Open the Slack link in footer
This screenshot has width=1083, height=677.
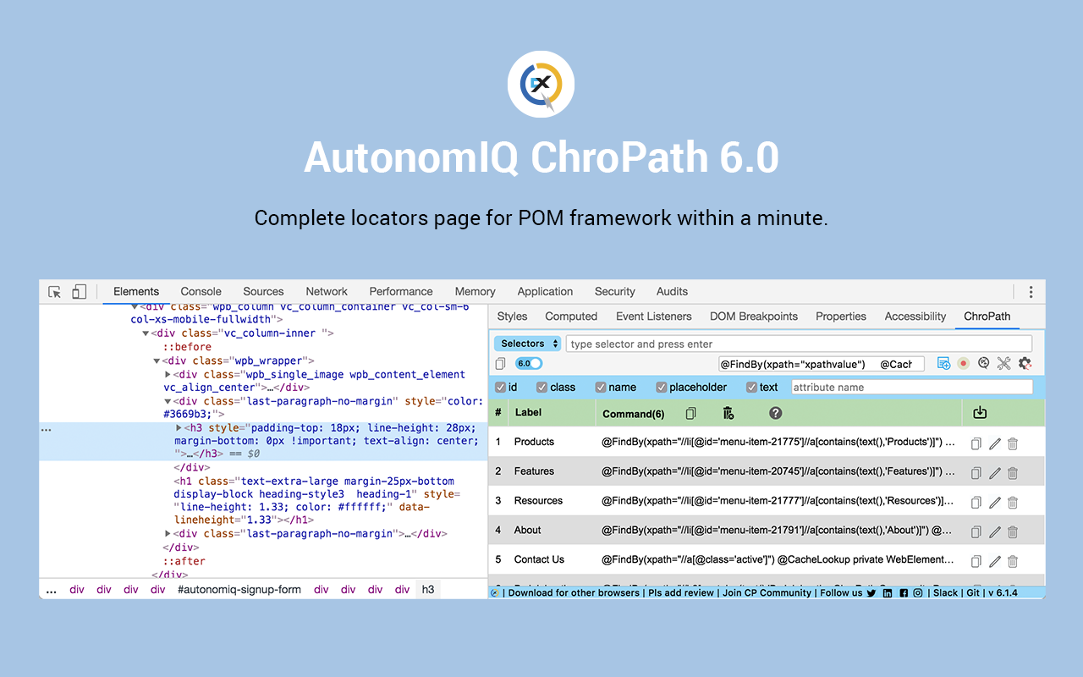(946, 593)
